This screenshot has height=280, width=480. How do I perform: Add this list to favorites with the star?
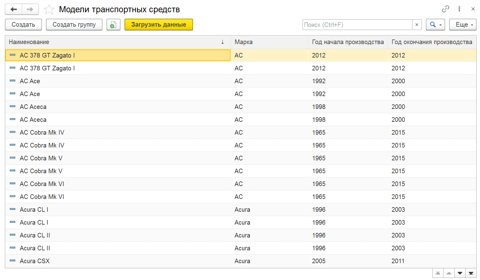point(49,9)
